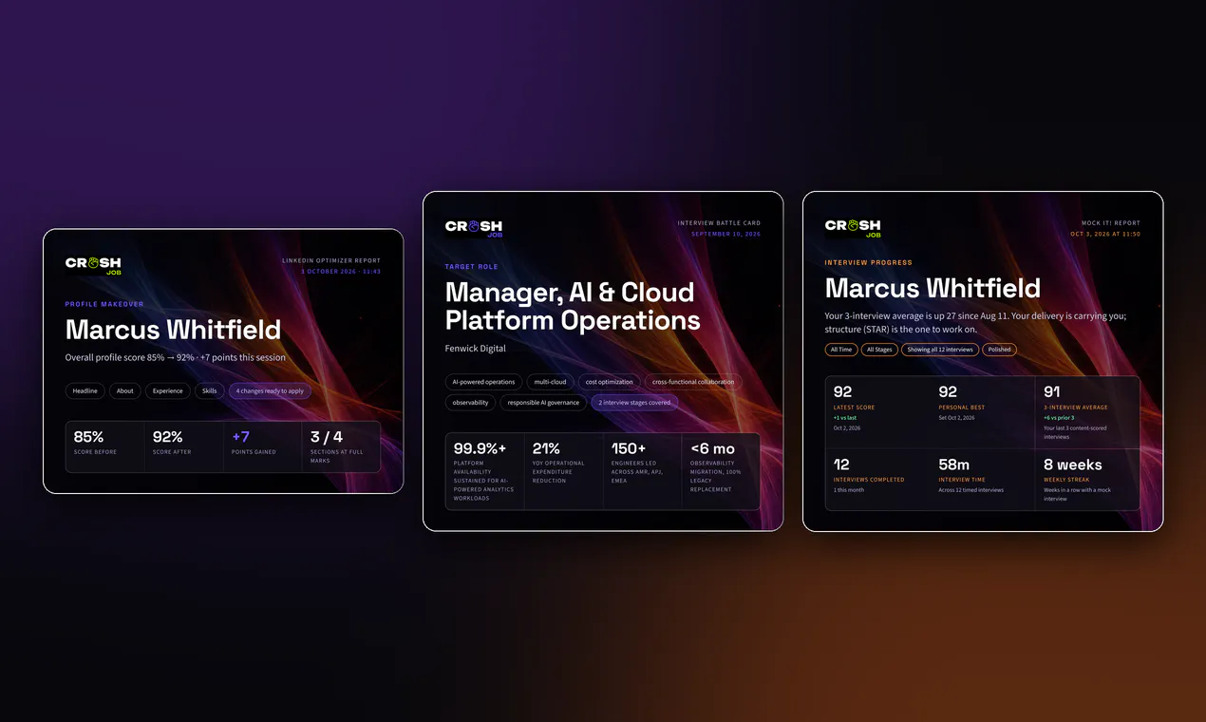Click the 'Target Role' section label
Viewport: 1206px width, 722px height.
pos(471,267)
